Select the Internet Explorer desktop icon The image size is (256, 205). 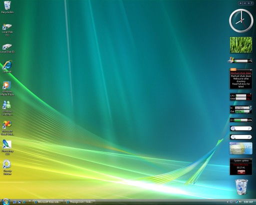point(7,66)
